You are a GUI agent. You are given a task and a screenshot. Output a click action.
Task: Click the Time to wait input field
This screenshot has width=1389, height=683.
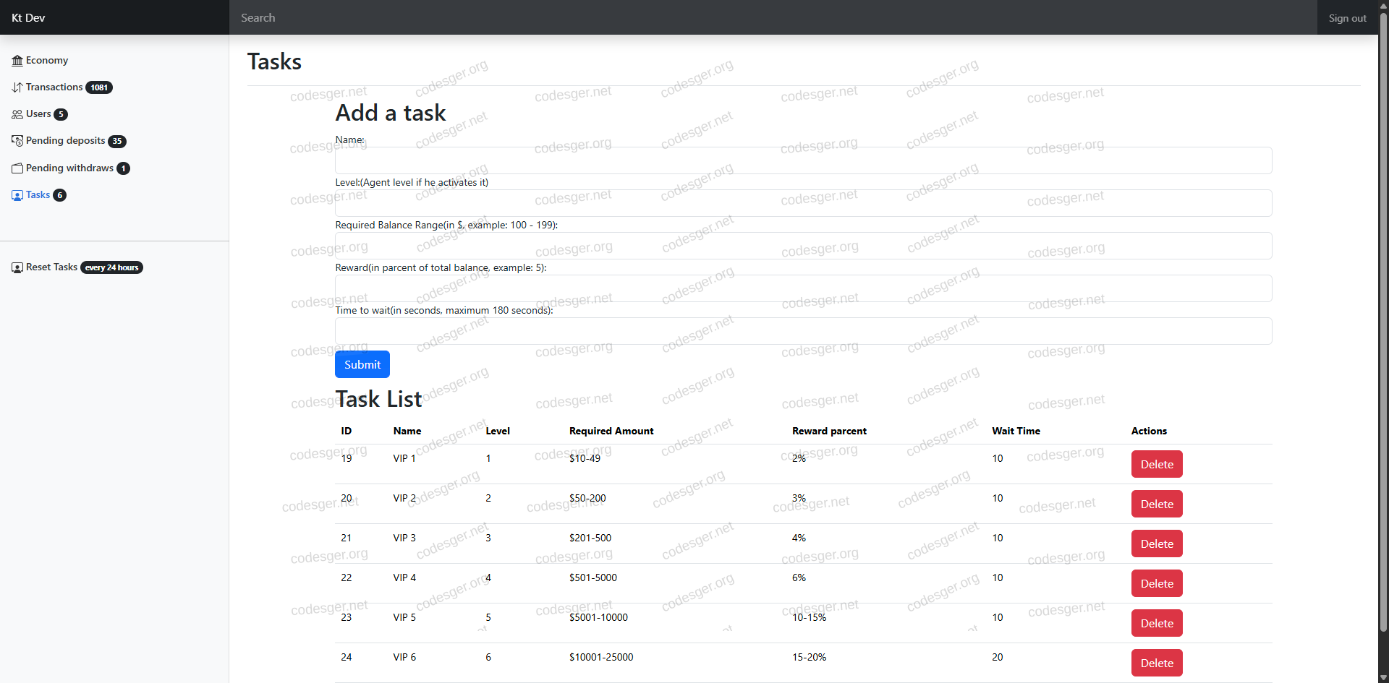803,331
